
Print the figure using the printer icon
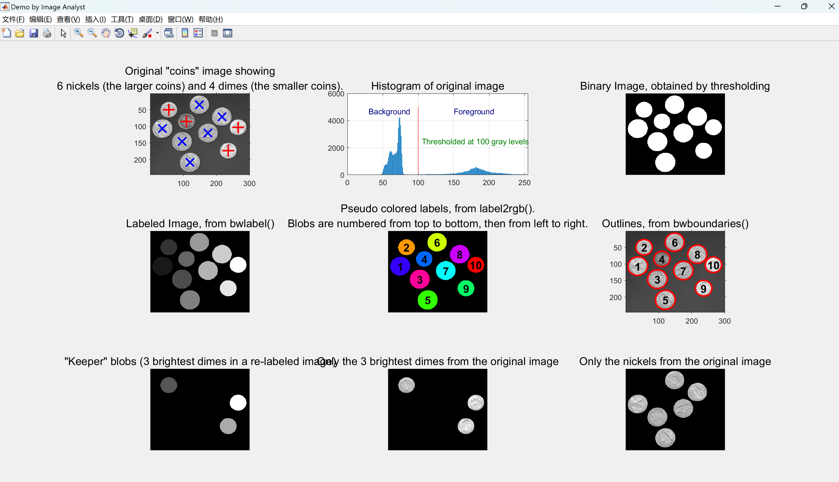47,33
